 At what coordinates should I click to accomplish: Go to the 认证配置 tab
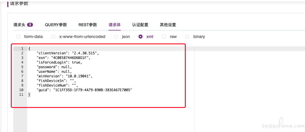click(x=140, y=25)
